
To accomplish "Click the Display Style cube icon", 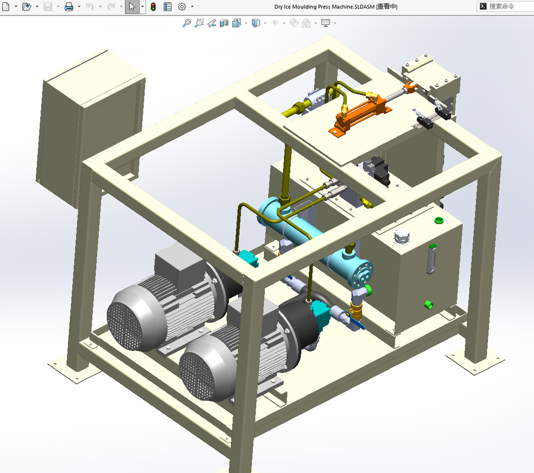I will point(256,23).
